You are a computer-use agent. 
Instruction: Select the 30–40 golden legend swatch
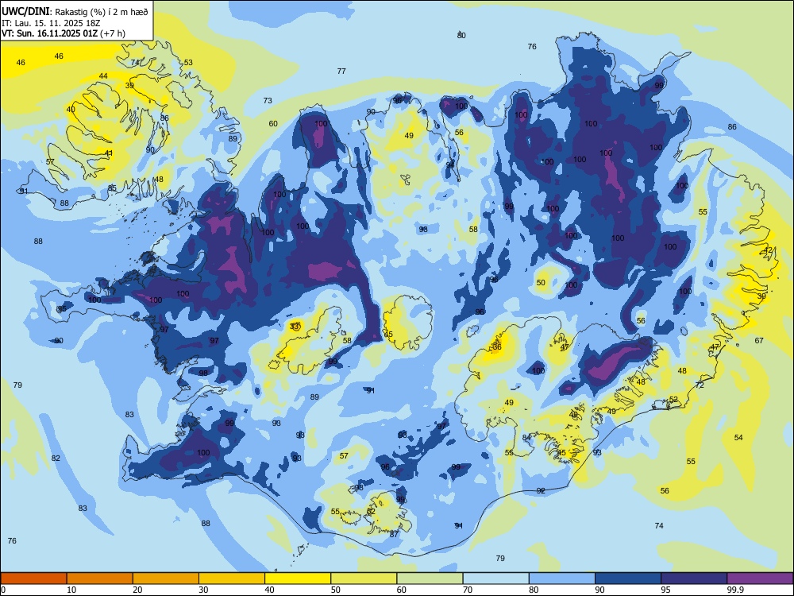point(232,579)
